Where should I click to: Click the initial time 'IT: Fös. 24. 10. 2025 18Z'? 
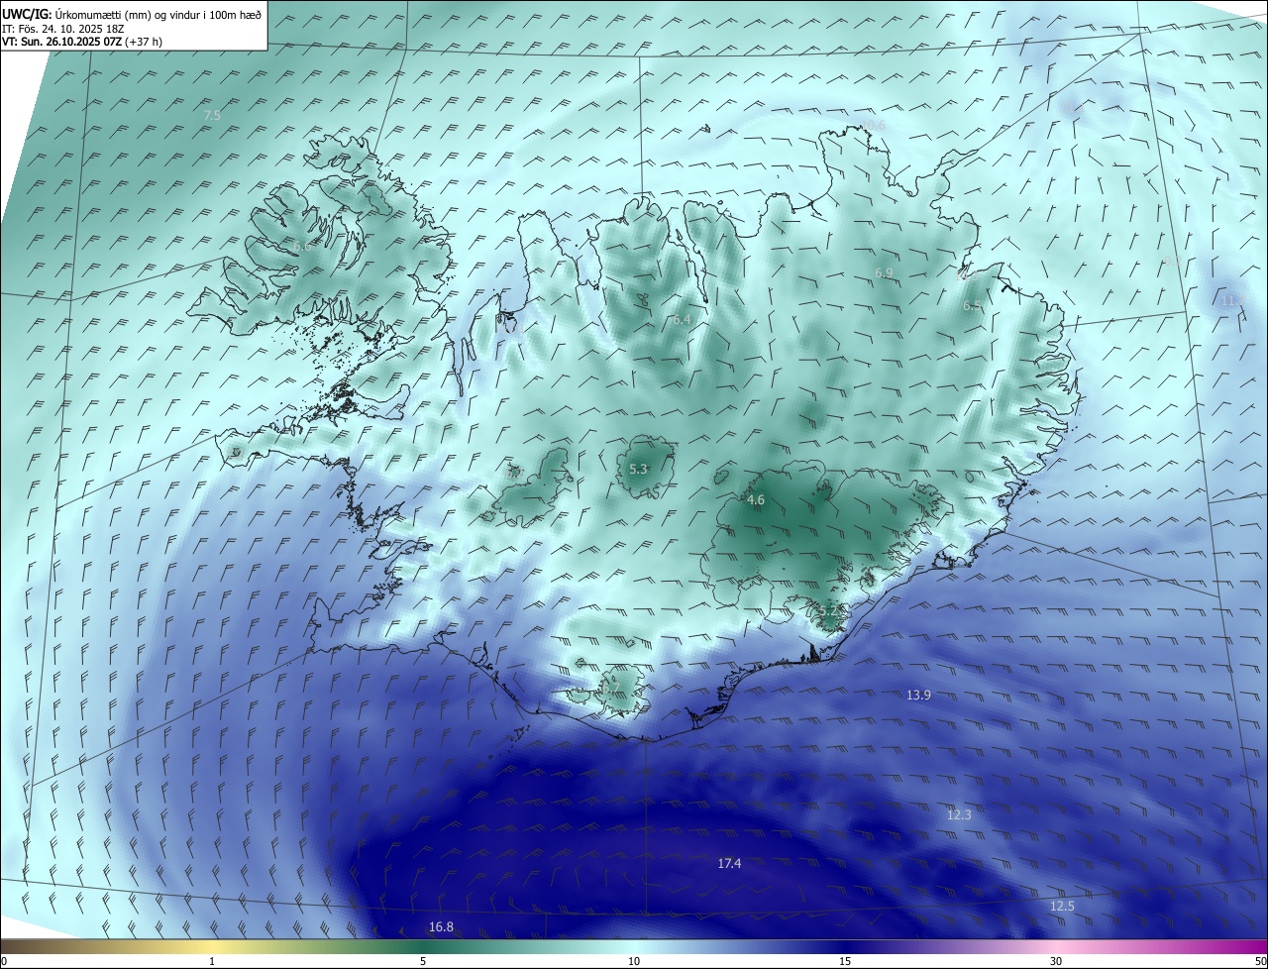[63, 28]
